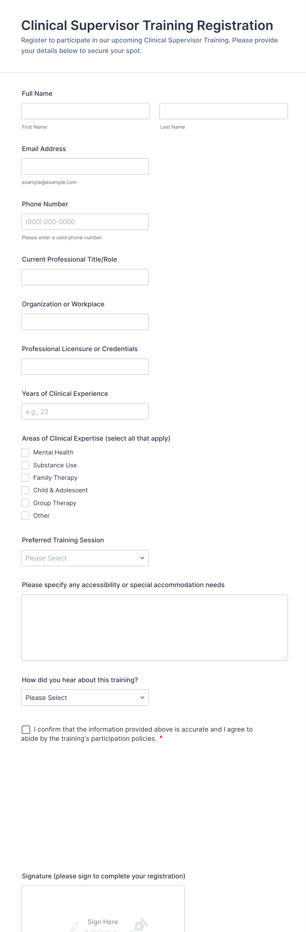Click the Organization or Workplace field
This screenshot has width=306, height=932.
(85, 322)
